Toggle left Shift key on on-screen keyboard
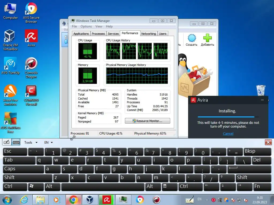The width and height of the screenshot is (274, 205). 28,178
